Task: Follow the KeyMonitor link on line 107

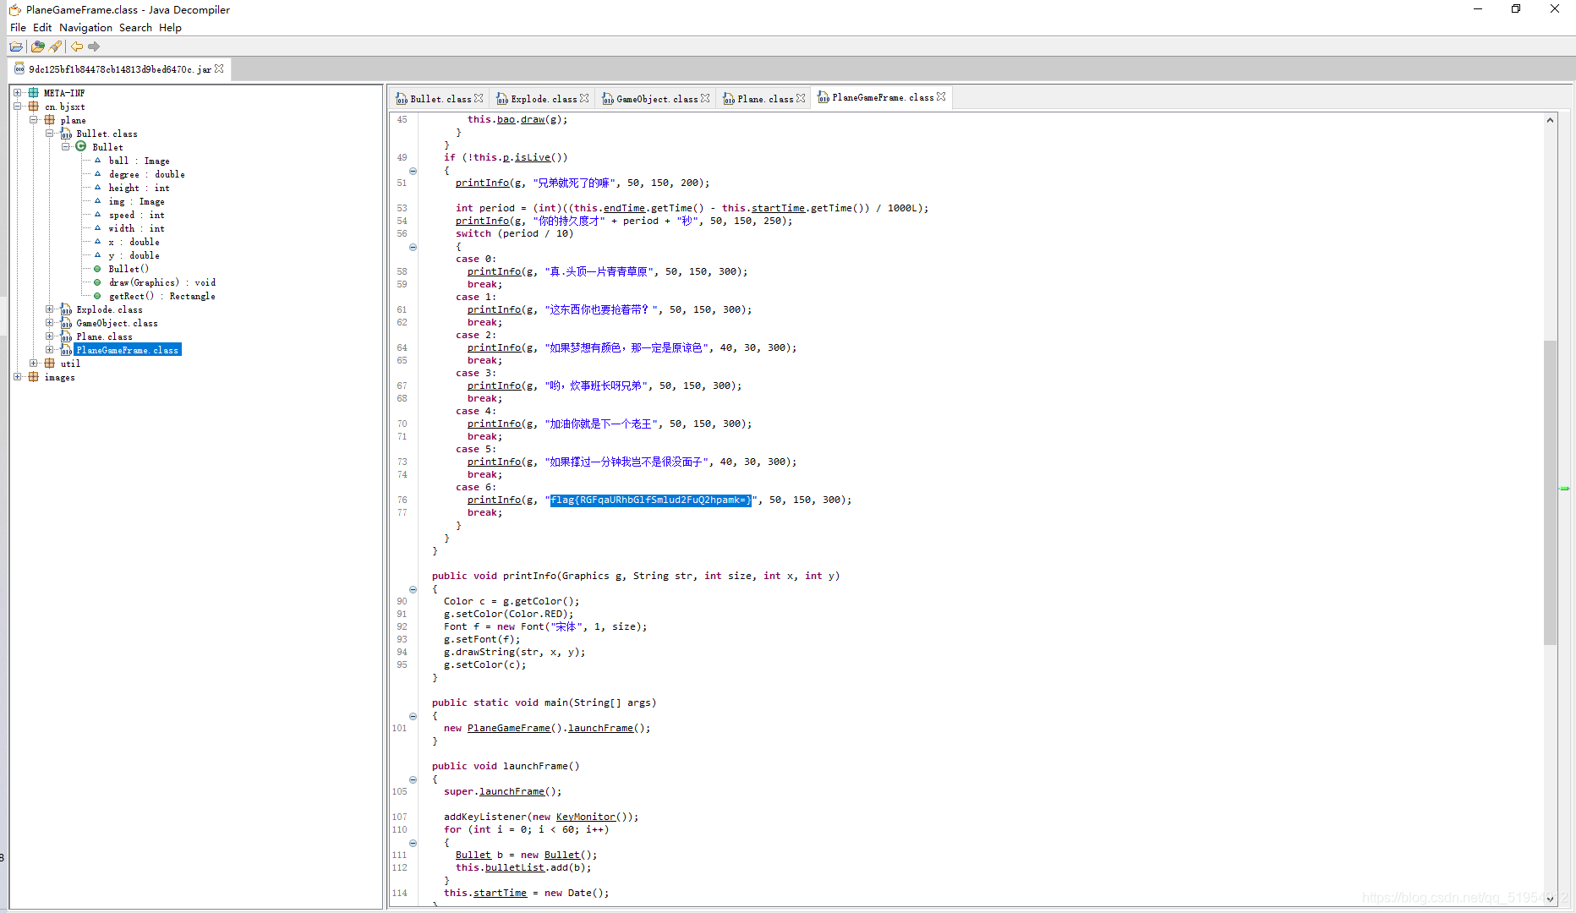Action: [x=585, y=817]
